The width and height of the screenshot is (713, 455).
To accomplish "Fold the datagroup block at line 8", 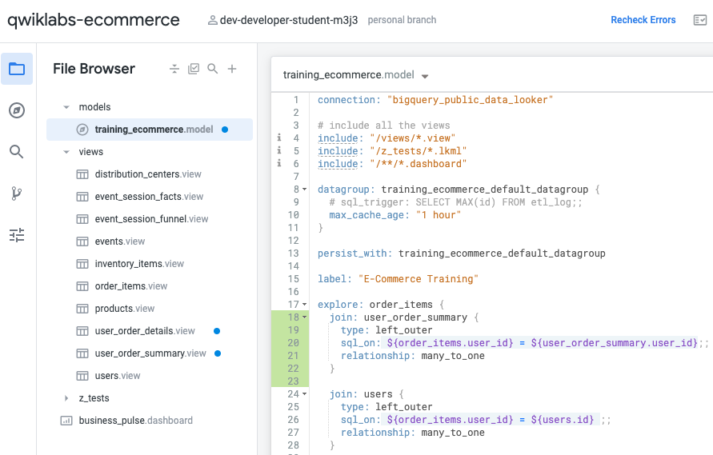I will coord(305,189).
